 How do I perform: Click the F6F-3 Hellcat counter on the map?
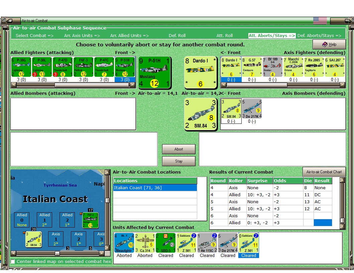coord(90,220)
